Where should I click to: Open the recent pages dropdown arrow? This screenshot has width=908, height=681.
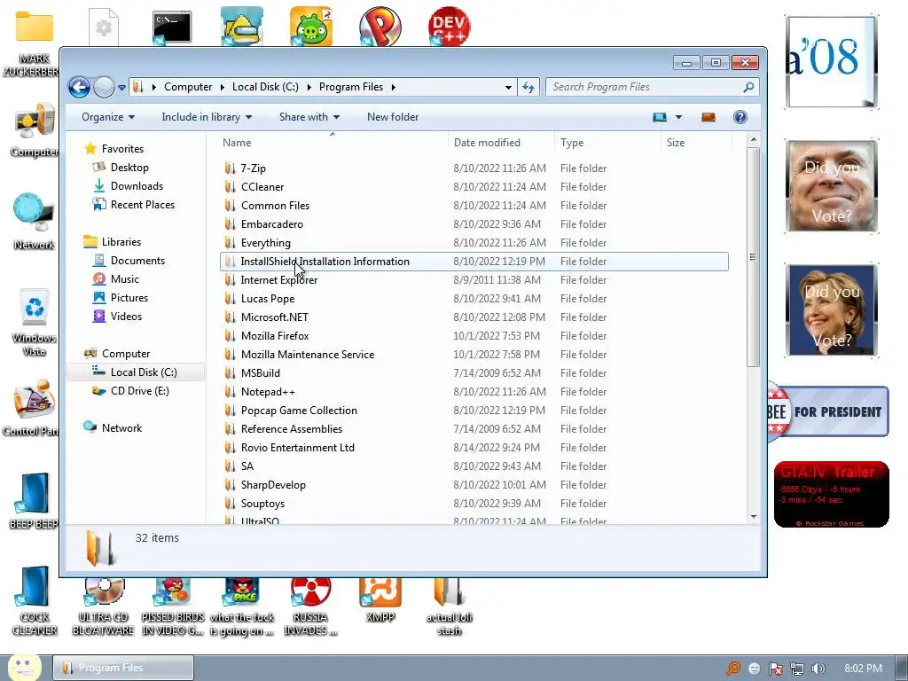[x=121, y=88]
